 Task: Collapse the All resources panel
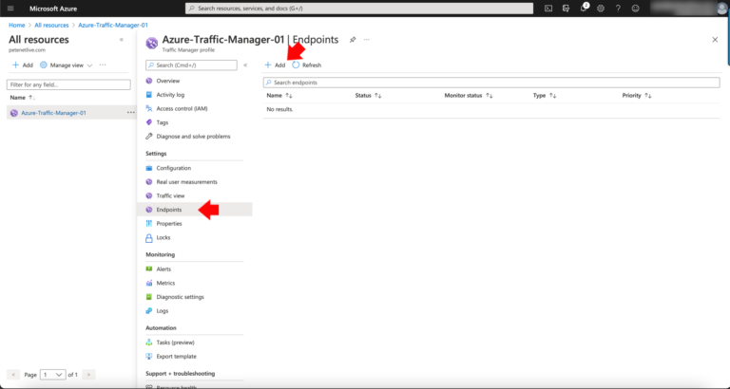pyautogui.click(x=122, y=40)
